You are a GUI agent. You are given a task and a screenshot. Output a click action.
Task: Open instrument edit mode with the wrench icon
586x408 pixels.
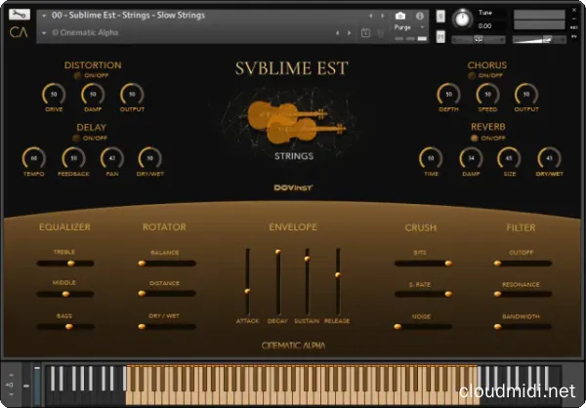pos(19,15)
